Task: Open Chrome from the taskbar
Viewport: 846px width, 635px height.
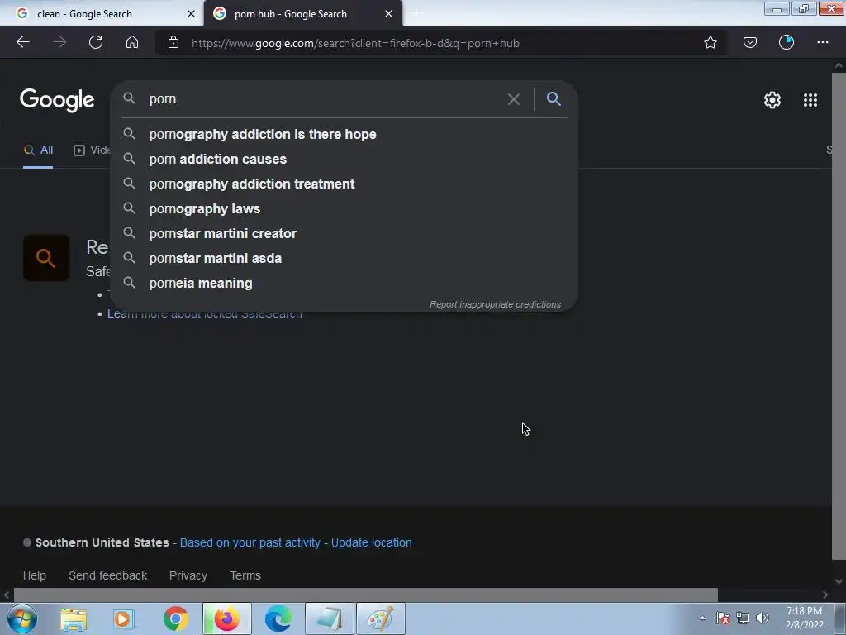Action: (x=175, y=618)
